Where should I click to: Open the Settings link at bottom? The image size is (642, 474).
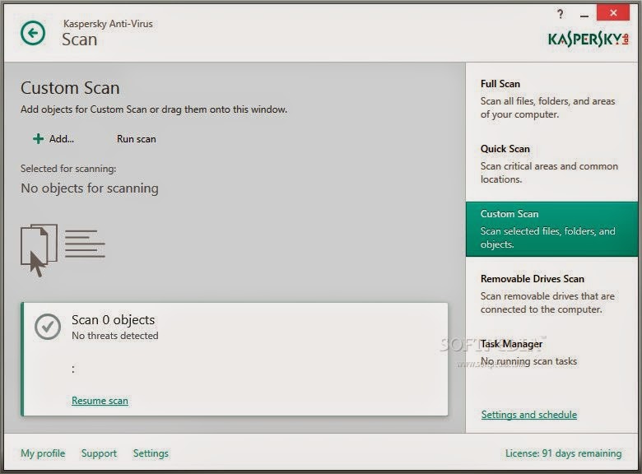click(151, 453)
